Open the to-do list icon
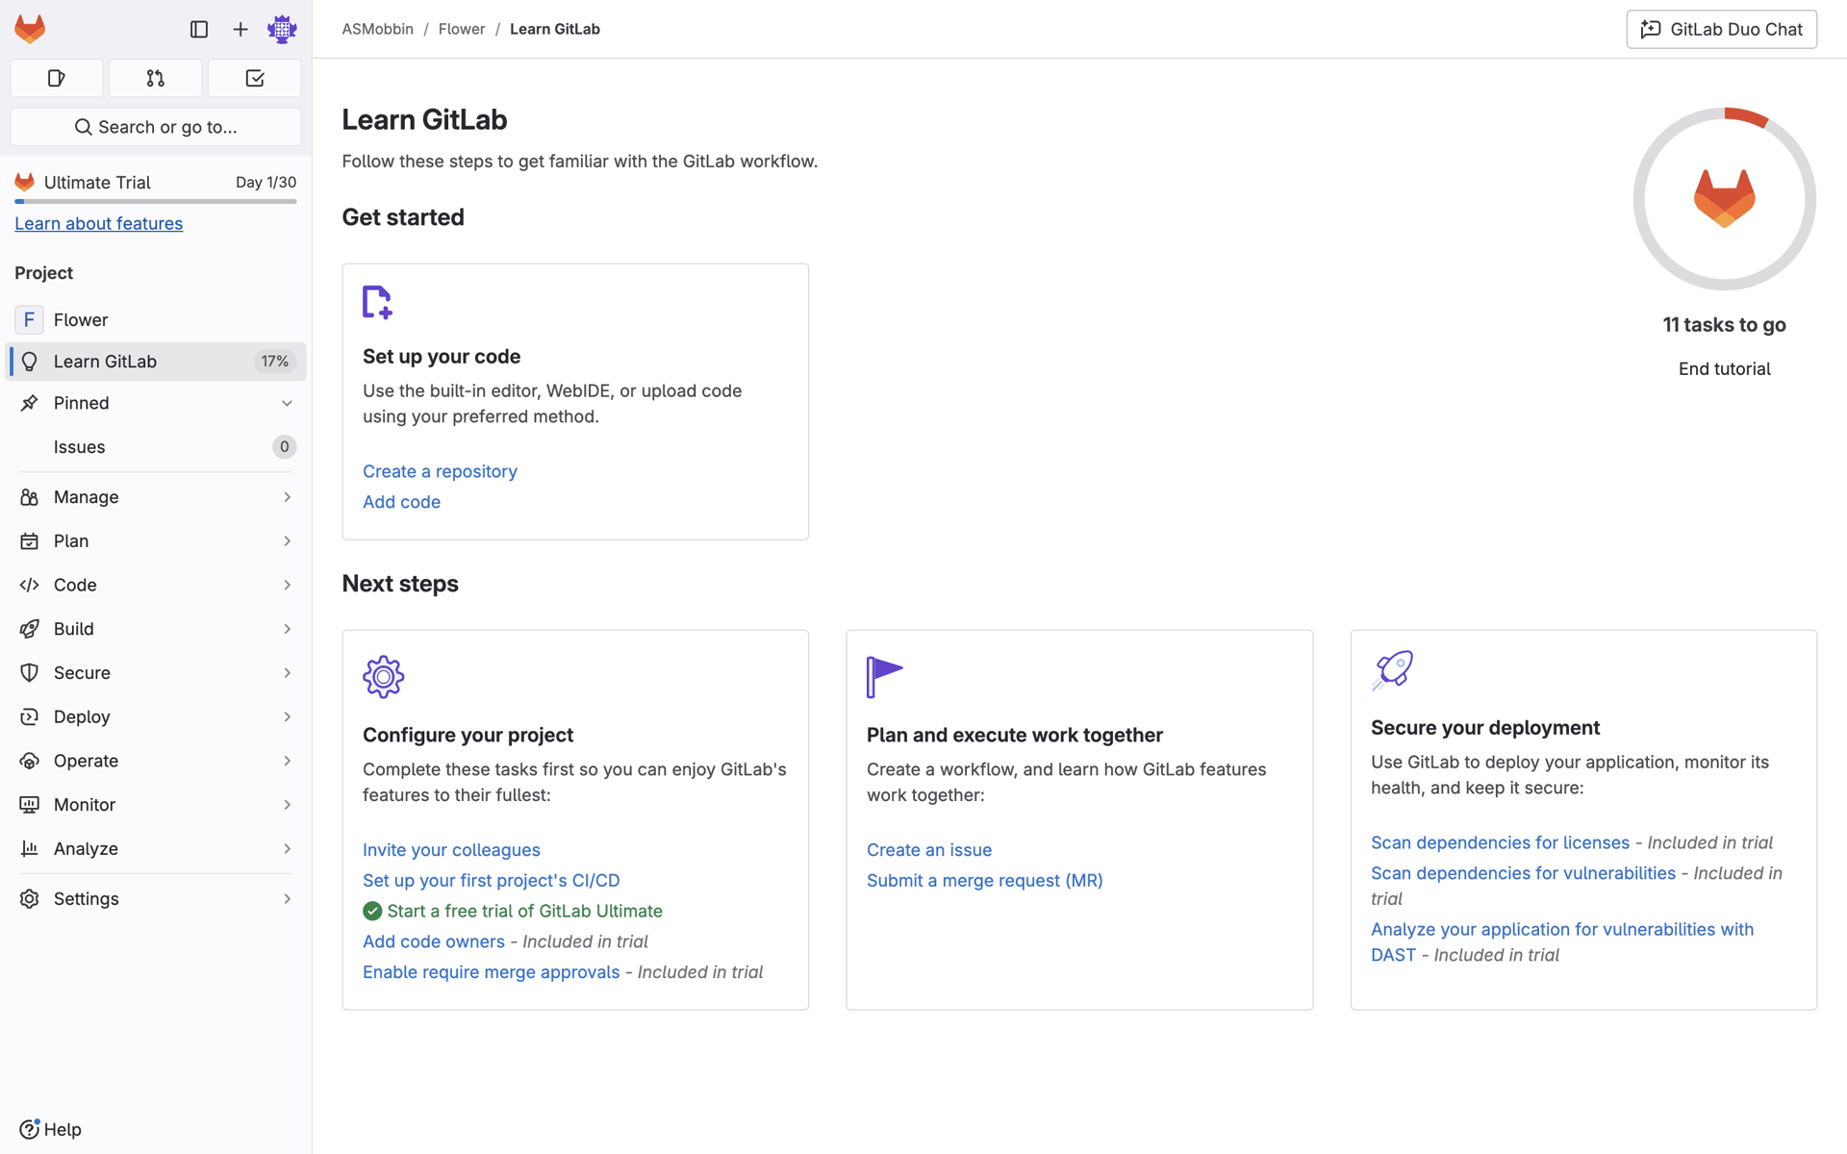This screenshot has width=1847, height=1154. 255,78
